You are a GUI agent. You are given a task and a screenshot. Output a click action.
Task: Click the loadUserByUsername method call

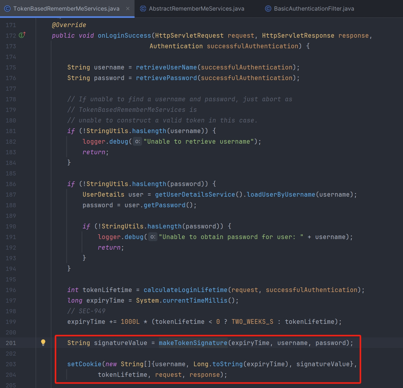(281, 195)
